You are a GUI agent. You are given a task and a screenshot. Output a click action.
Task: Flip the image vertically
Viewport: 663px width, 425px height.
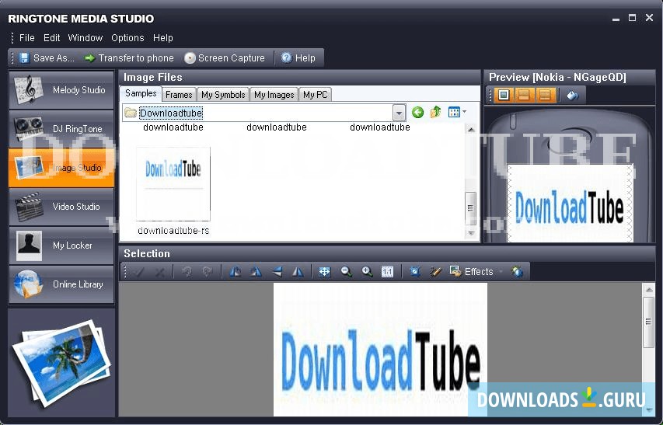(x=277, y=272)
